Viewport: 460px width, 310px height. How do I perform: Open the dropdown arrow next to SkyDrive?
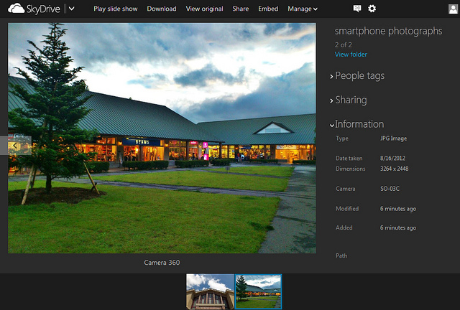point(72,9)
